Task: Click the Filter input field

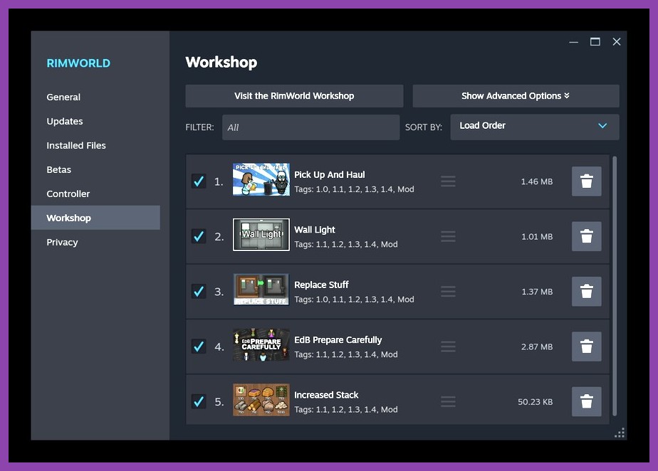Action: 310,127
